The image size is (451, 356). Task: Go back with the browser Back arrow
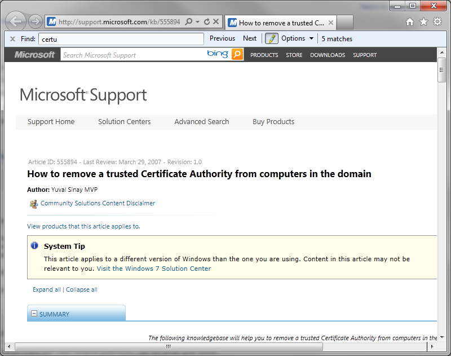(x=16, y=21)
